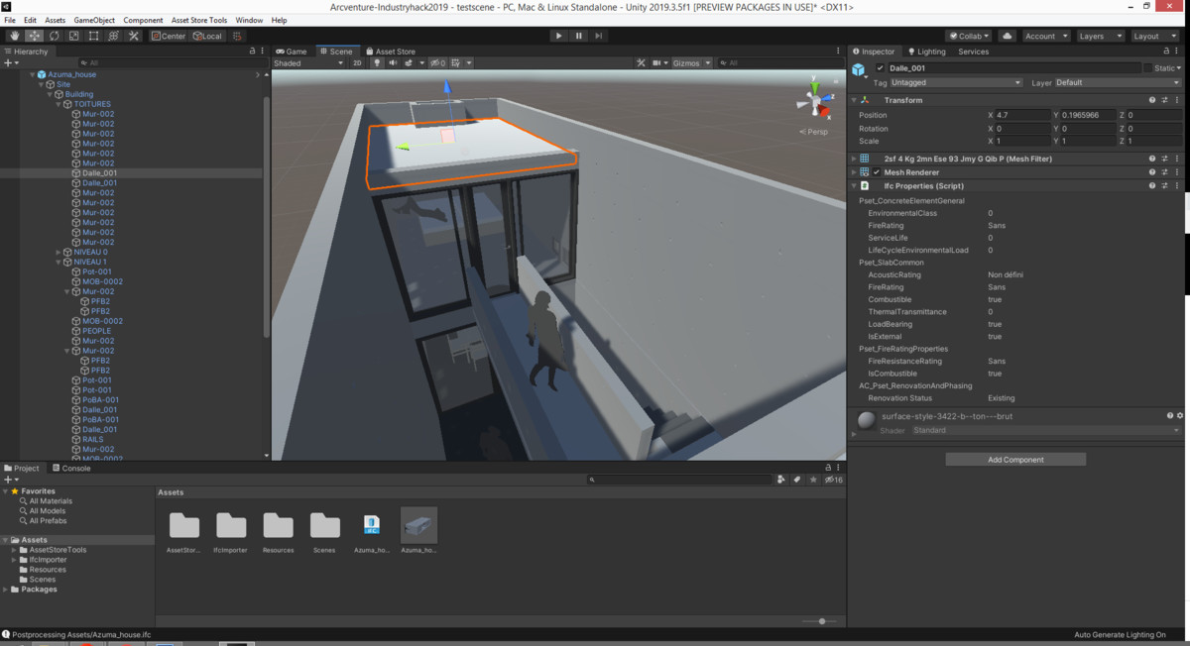Image resolution: width=1190 pixels, height=646 pixels.
Task: Click the Add Component button
Action: pyautogui.click(x=1015, y=460)
